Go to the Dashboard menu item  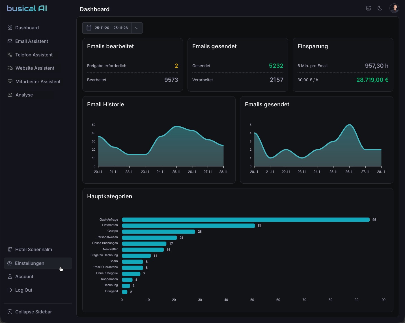tap(27, 28)
